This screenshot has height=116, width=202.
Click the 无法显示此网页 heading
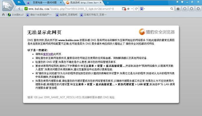point(44,32)
